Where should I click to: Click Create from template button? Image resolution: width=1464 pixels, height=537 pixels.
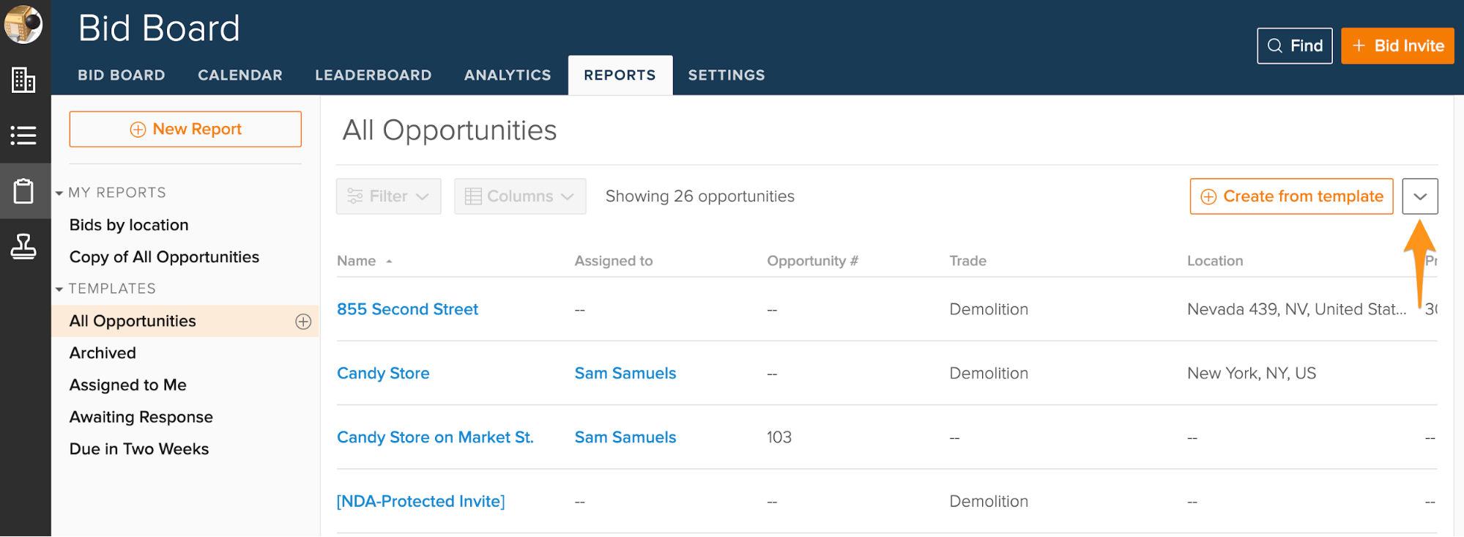(1291, 196)
